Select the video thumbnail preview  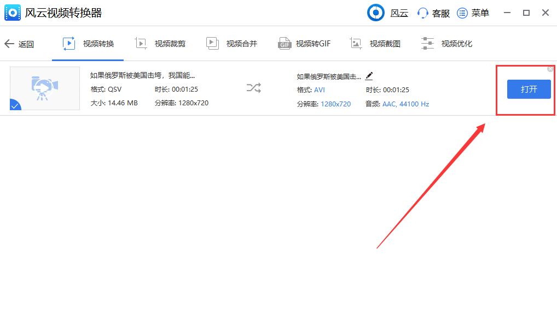click(45, 88)
